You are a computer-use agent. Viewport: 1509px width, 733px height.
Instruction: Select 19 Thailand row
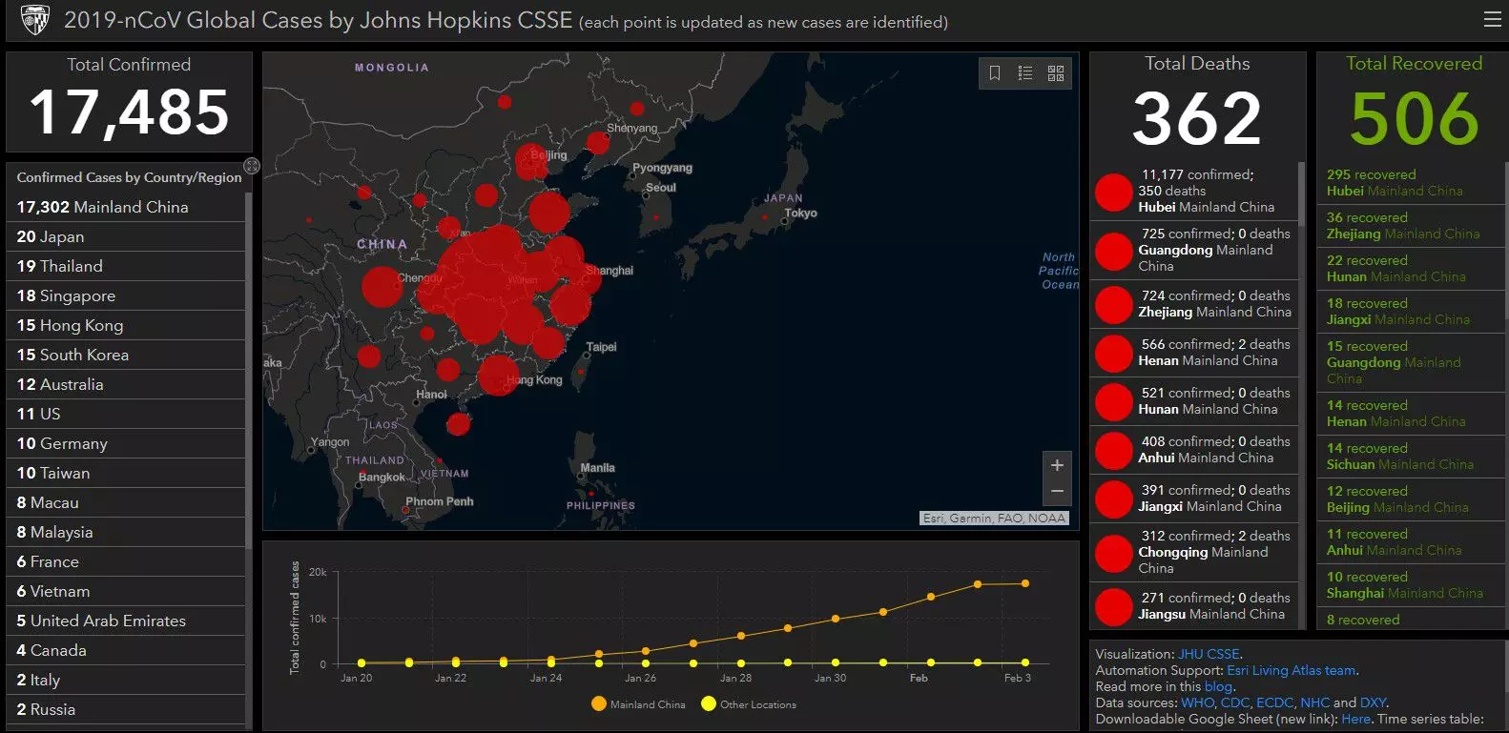pyautogui.click(x=126, y=266)
